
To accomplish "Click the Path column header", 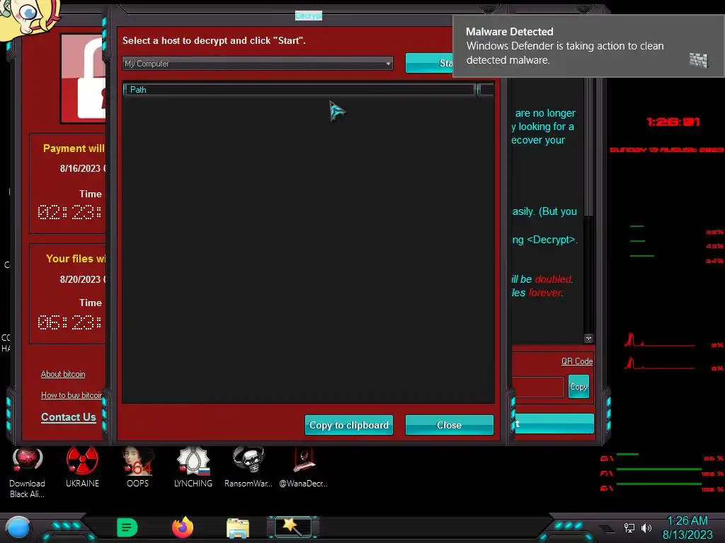I will (x=300, y=90).
